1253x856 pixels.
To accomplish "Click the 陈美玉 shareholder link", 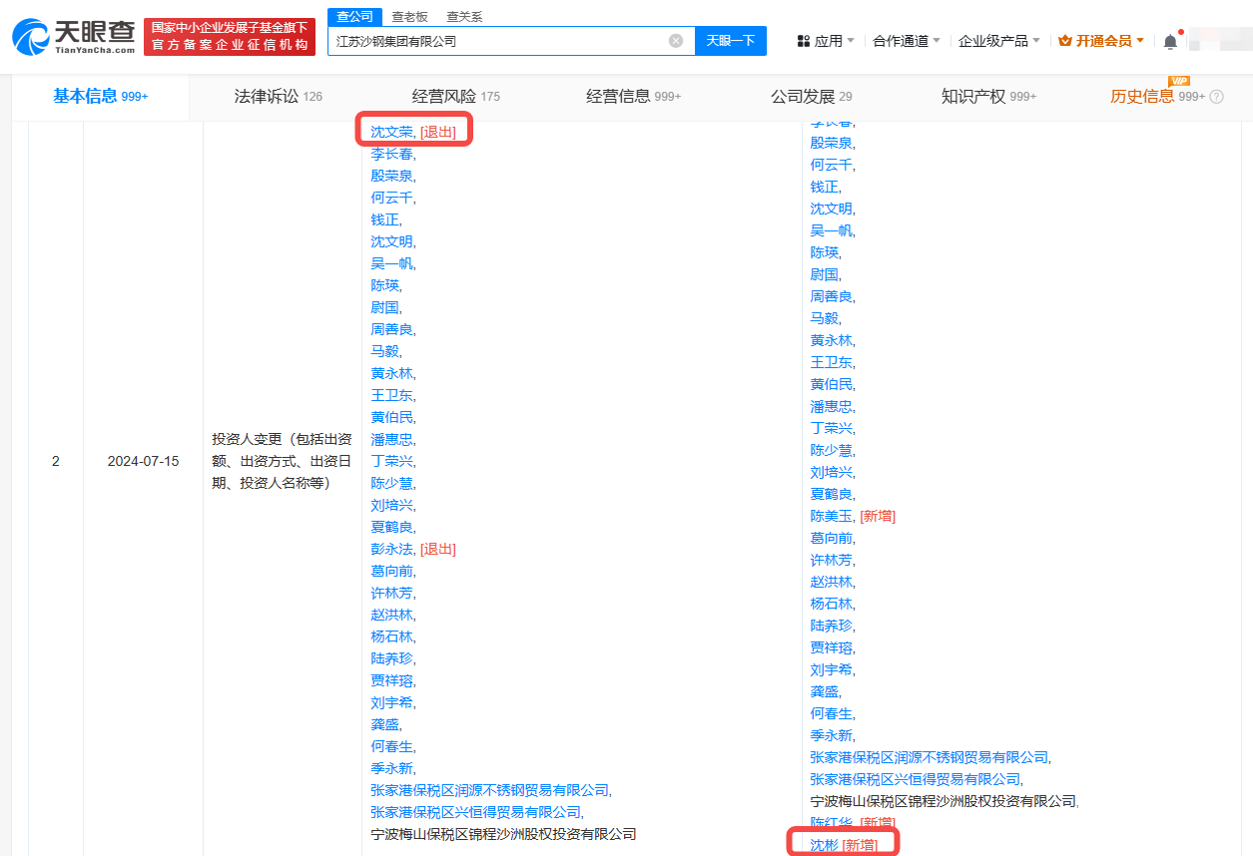I will pyautogui.click(x=832, y=516).
